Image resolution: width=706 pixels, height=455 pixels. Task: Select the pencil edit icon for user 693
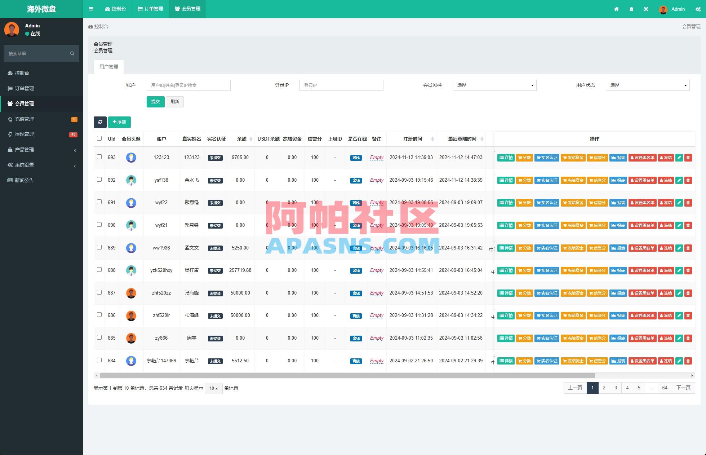[679, 158]
